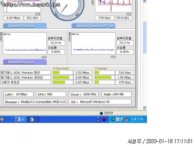This screenshot has height=146, width=195.
Task: Click the Internet zone globe icon in status bar
Action: coord(101,113)
